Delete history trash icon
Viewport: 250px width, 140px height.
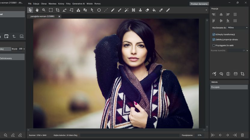point(242,135)
